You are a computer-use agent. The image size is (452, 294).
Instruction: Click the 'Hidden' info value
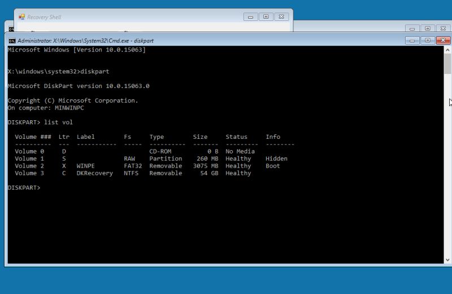(x=276, y=159)
